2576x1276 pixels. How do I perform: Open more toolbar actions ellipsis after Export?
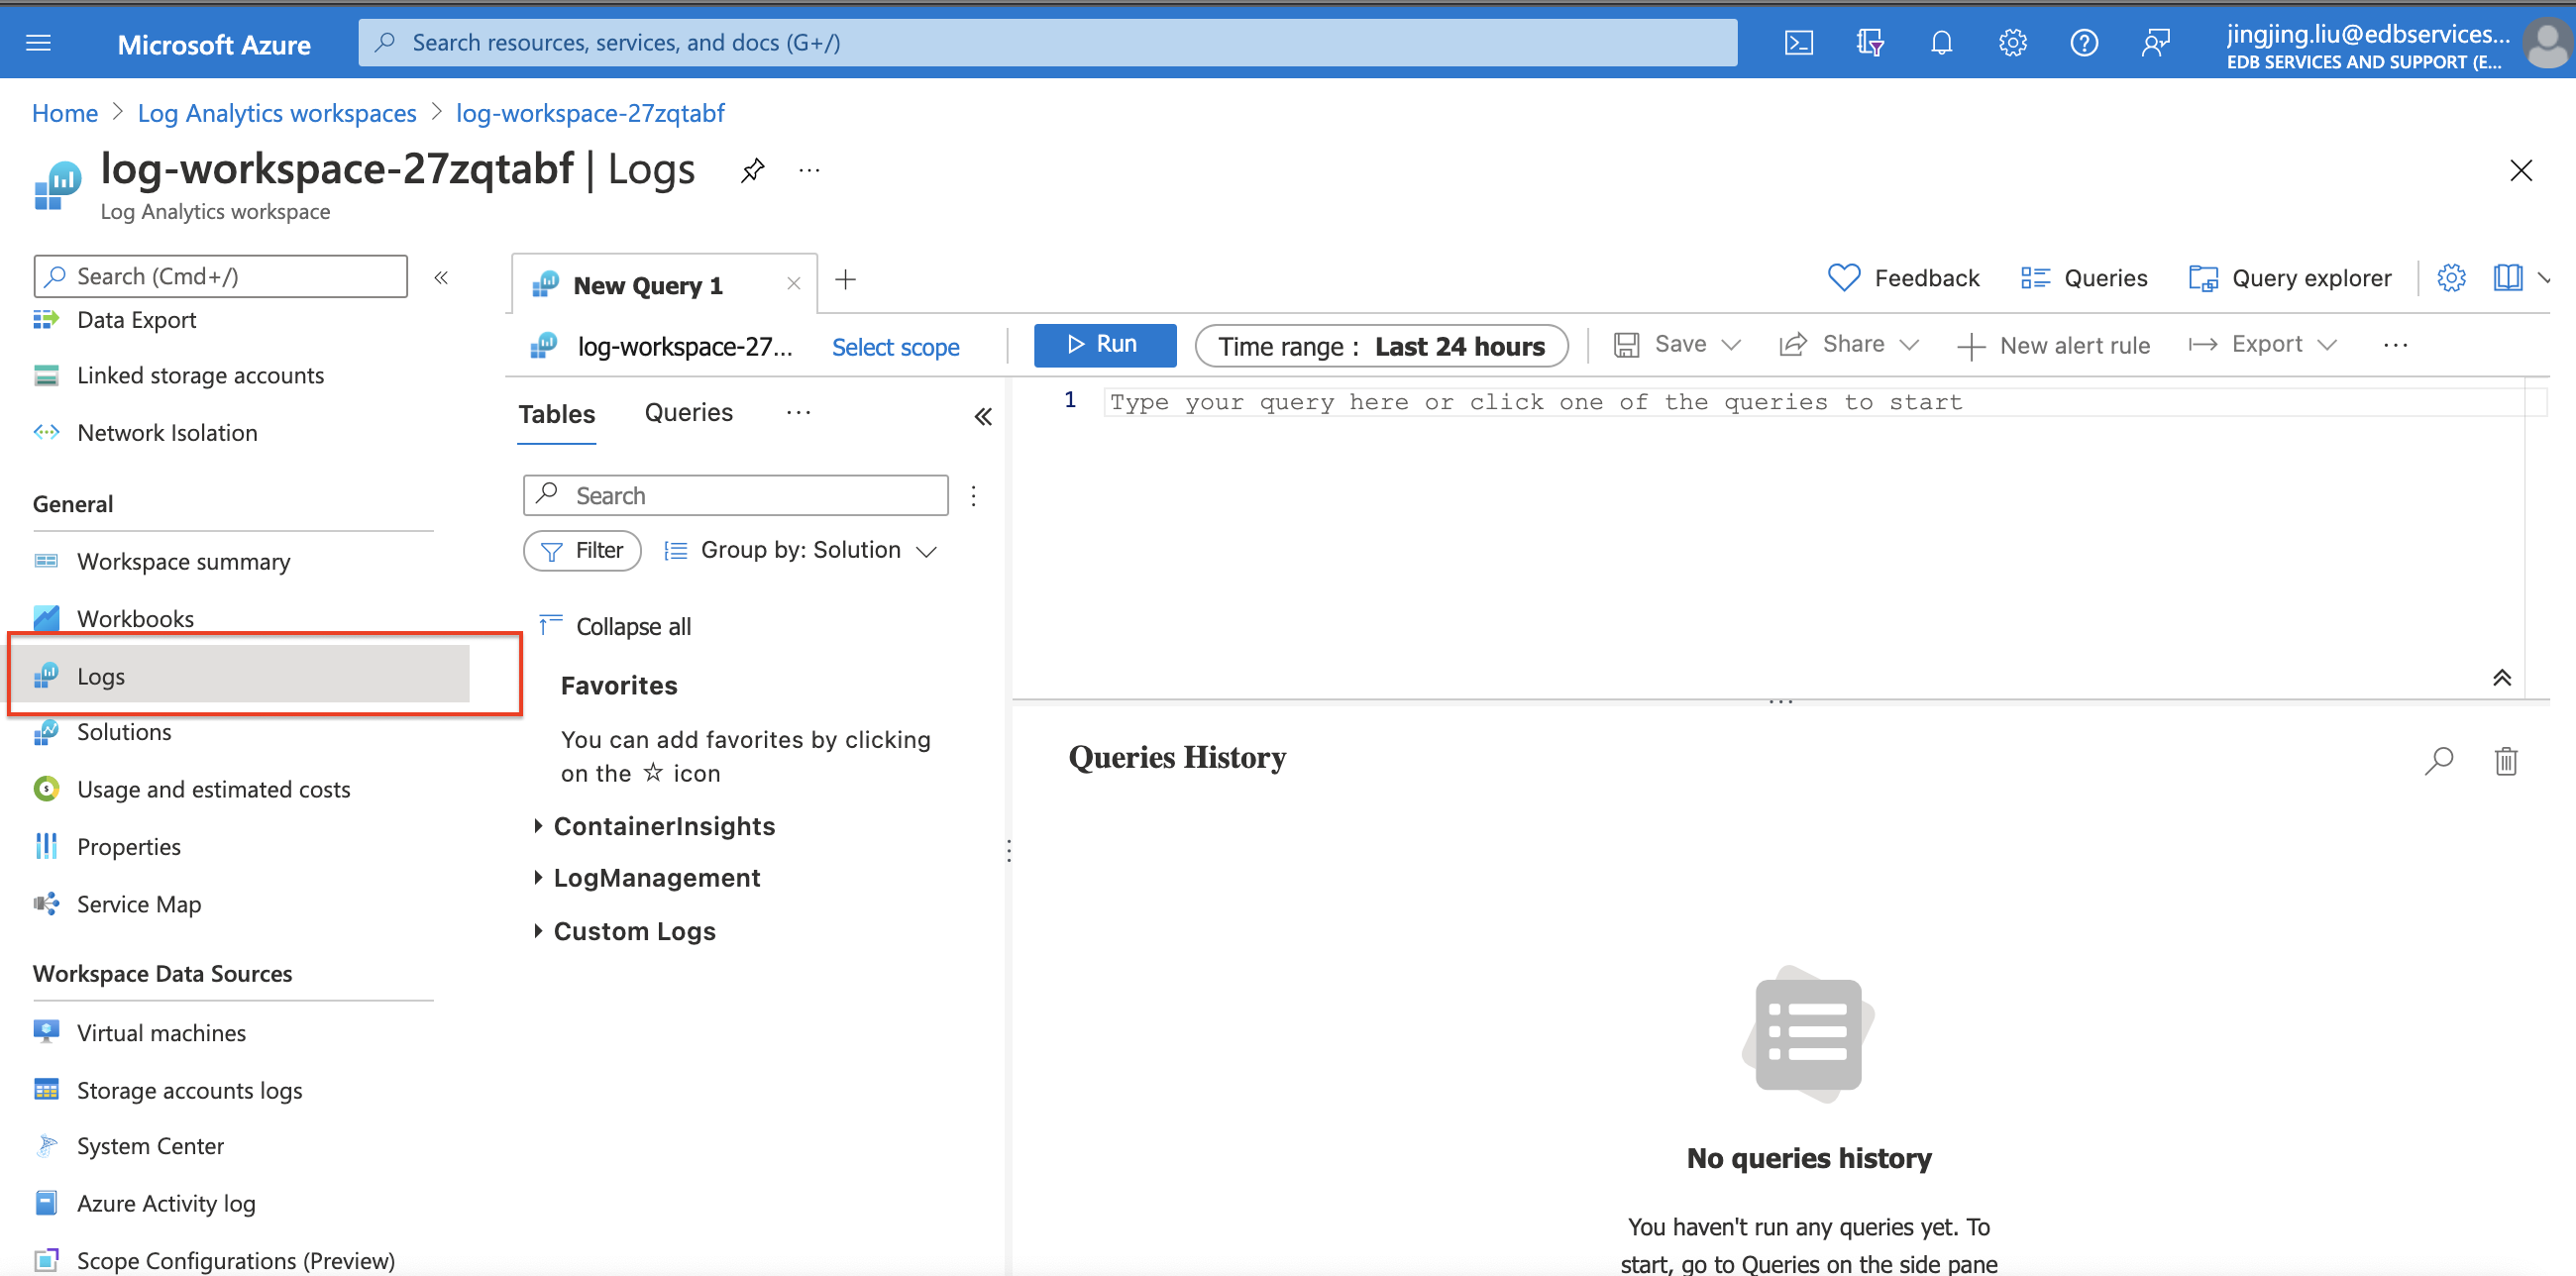click(x=2395, y=345)
